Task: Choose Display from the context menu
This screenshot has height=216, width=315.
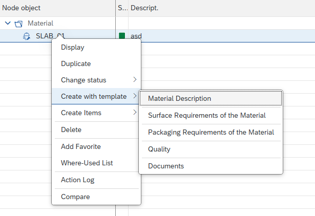Action: (x=72, y=47)
